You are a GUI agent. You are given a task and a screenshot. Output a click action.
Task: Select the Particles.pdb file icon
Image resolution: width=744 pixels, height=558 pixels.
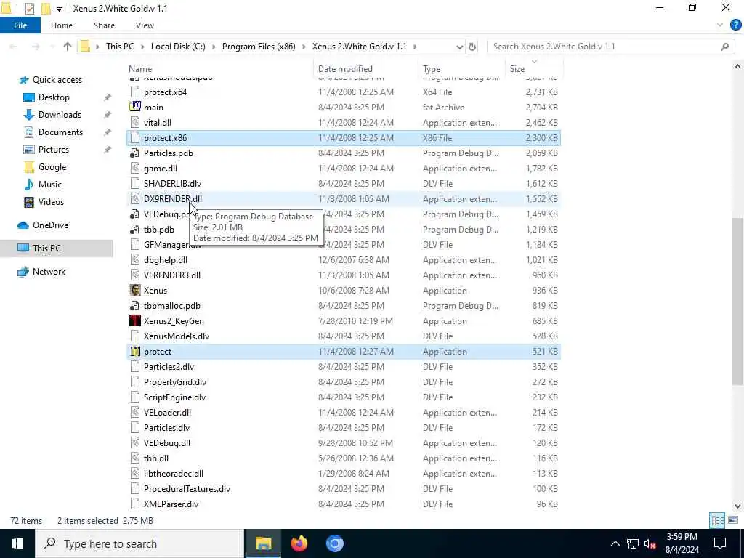[x=135, y=153]
